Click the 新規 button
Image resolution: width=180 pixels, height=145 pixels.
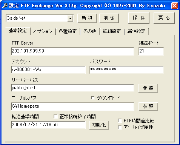click(87, 18)
